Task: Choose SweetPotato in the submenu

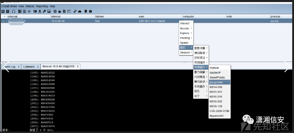Action: pyautogui.click(x=220, y=77)
